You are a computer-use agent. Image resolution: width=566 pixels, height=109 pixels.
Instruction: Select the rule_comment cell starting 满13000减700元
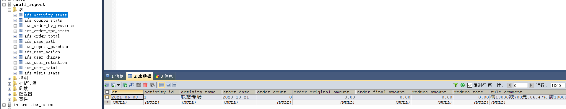[528, 97]
